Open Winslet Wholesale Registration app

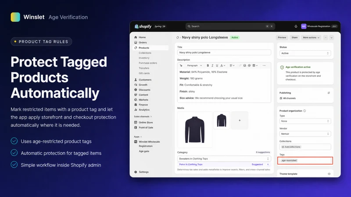[149, 144]
